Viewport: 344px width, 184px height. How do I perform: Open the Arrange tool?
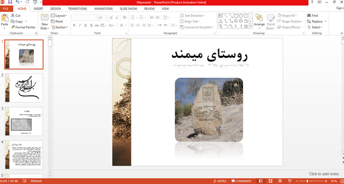click(x=259, y=22)
